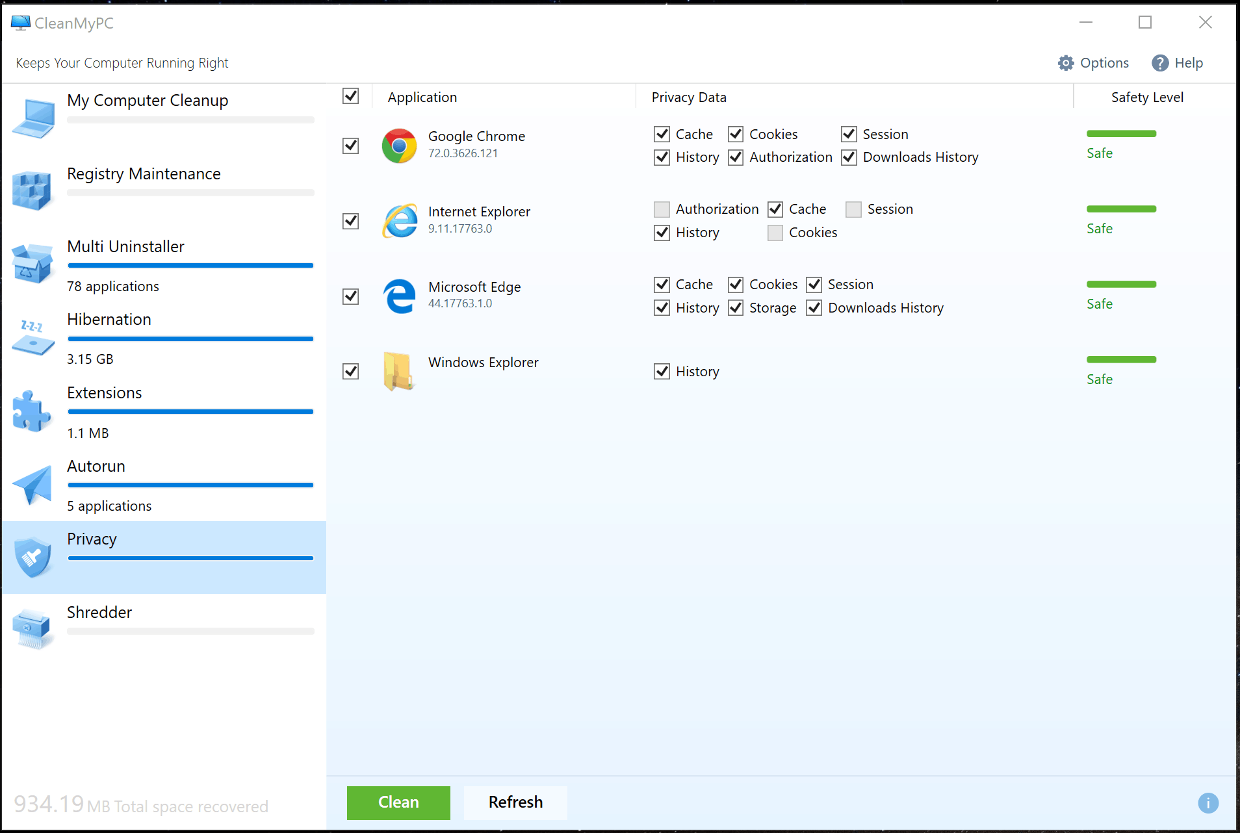Enable Internet Explorer's Authorization checkbox
1240x833 pixels.
click(662, 209)
